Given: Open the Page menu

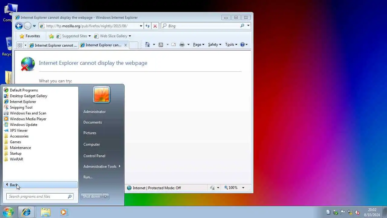Looking at the screenshot, I should [x=199, y=45].
